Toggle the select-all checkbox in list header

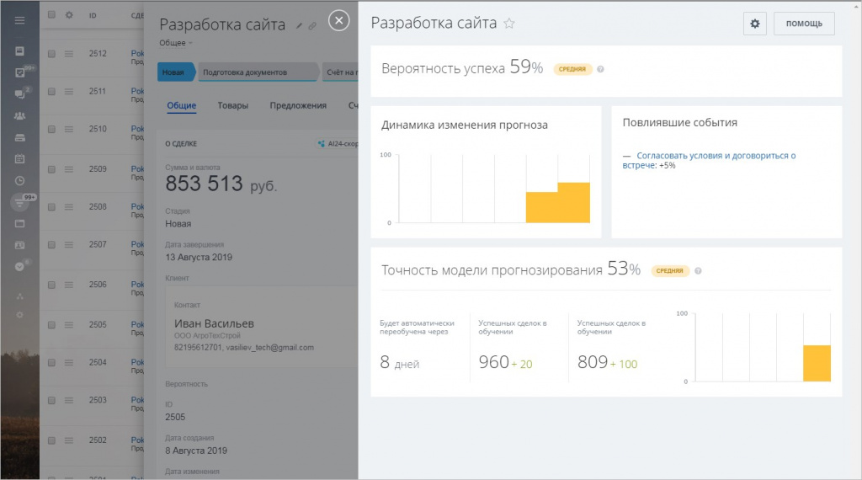point(51,15)
